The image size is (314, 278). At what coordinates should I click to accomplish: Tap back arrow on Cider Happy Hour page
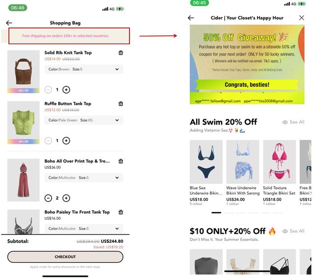coord(191,18)
